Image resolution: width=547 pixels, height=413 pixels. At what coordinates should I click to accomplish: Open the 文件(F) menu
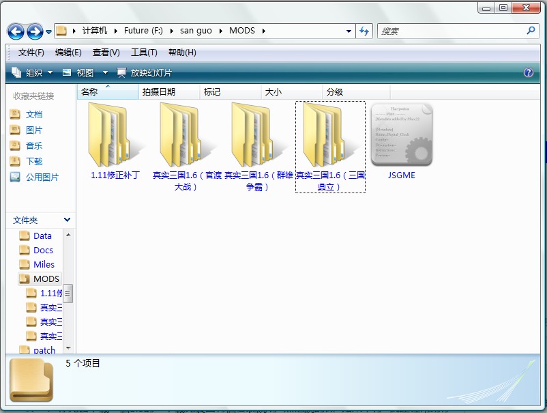[x=31, y=53]
